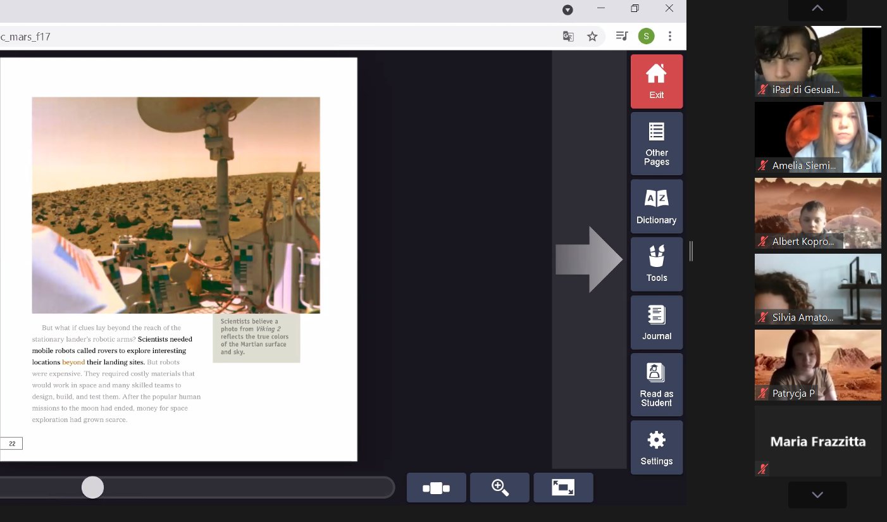Select Read as Student mode
This screenshot has width=887, height=522.
pyautogui.click(x=656, y=385)
